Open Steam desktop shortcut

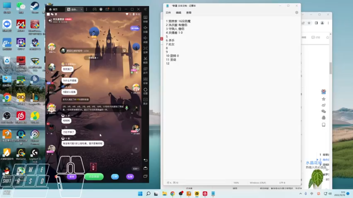coord(35,7)
